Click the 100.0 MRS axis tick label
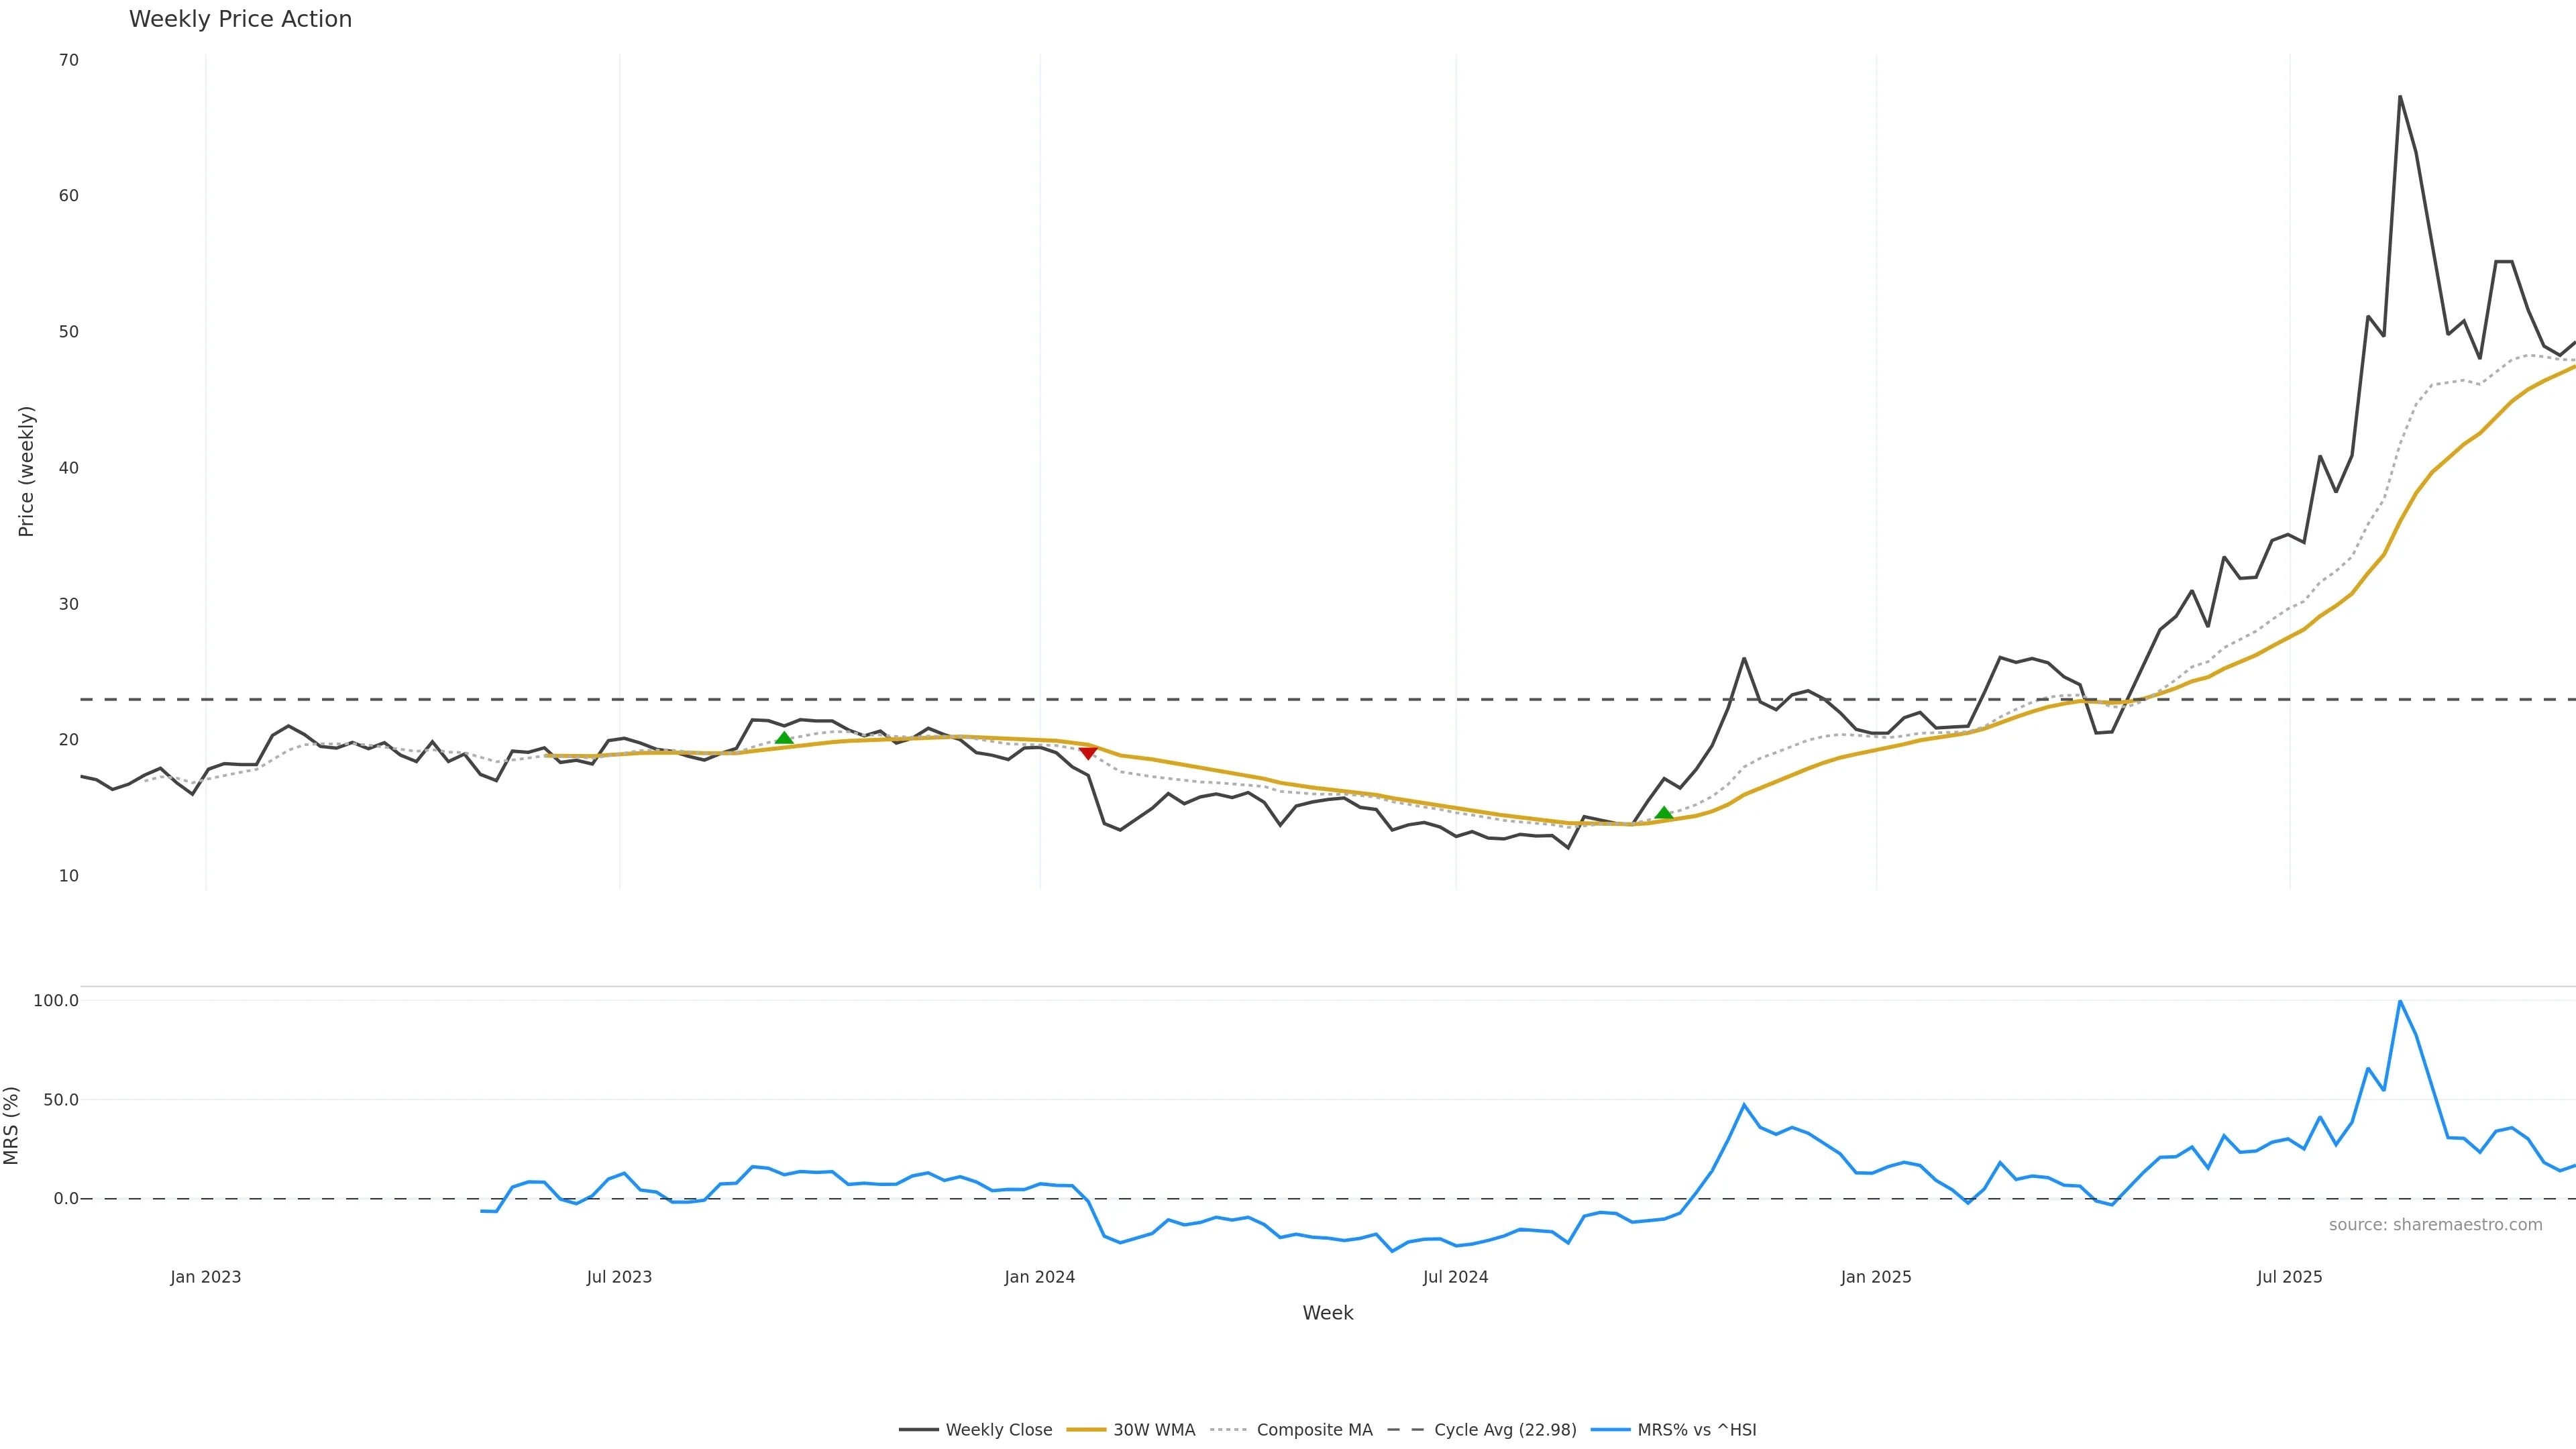Viewport: 2576px width, 1449px height. click(56, 1000)
